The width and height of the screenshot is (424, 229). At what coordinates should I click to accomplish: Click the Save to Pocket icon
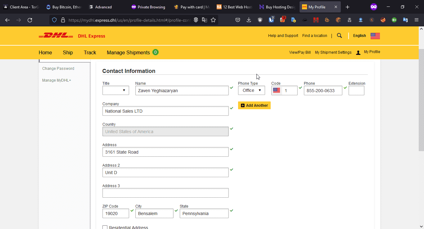coord(237,20)
